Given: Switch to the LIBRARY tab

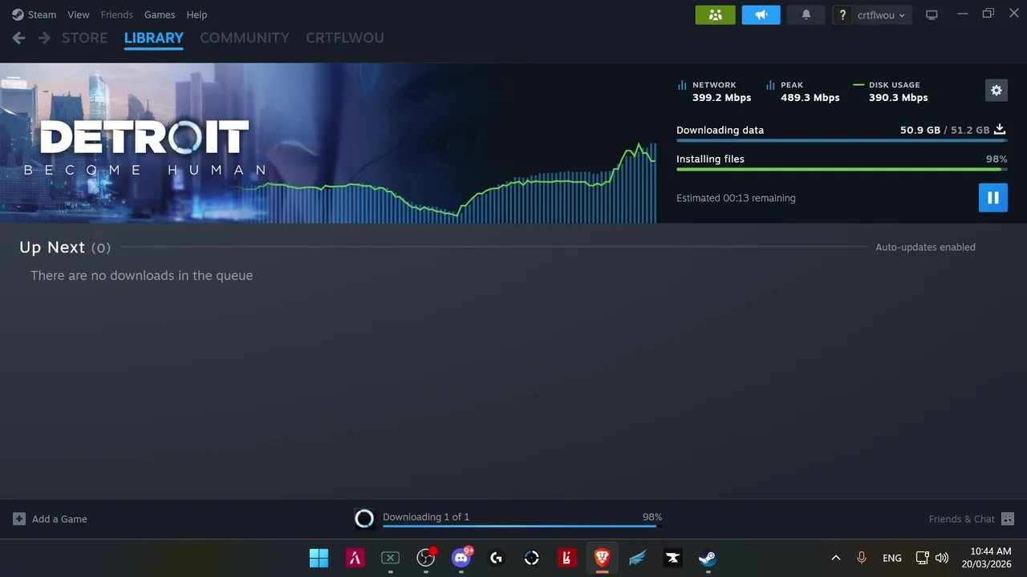Looking at the screenshot, I should tap(154, 38).
